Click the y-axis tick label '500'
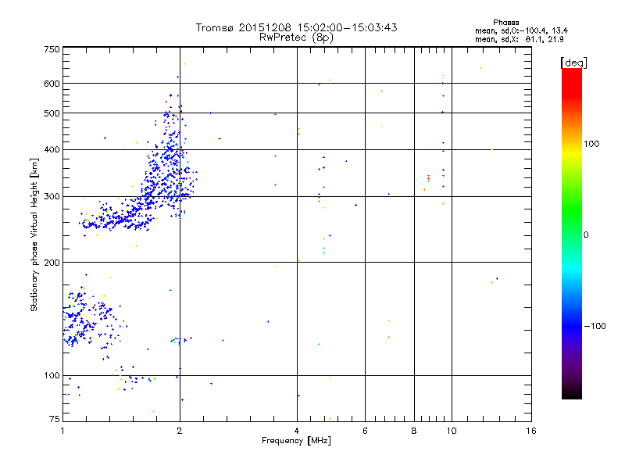This screenshot has height=469, width=625. [x=52, y=113]
